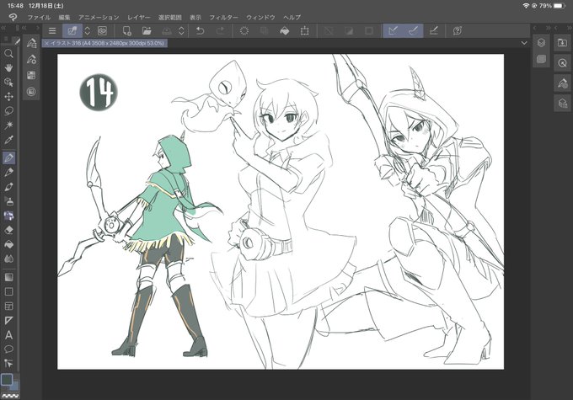This screenshot has height=400, width=573.
Task: Open the Sub Tool palette icon
Action: pos(31,43)
